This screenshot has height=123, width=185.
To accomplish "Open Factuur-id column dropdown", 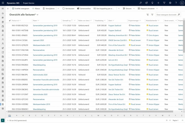I will [x=20, y=20].
